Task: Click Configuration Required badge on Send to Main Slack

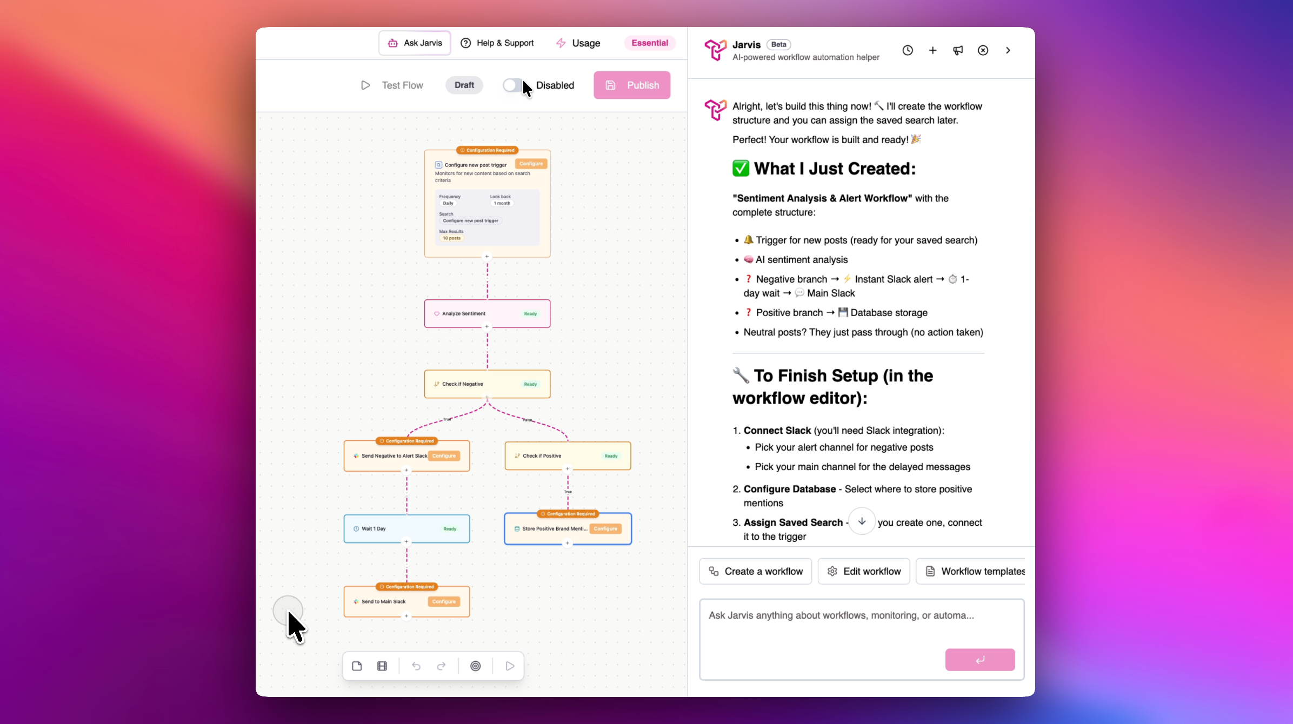Action: (x=407, y=587)
